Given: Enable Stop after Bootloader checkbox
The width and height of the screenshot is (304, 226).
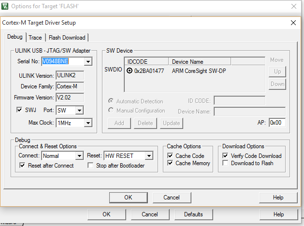Looking at the screenshot, I should [90, 166].
